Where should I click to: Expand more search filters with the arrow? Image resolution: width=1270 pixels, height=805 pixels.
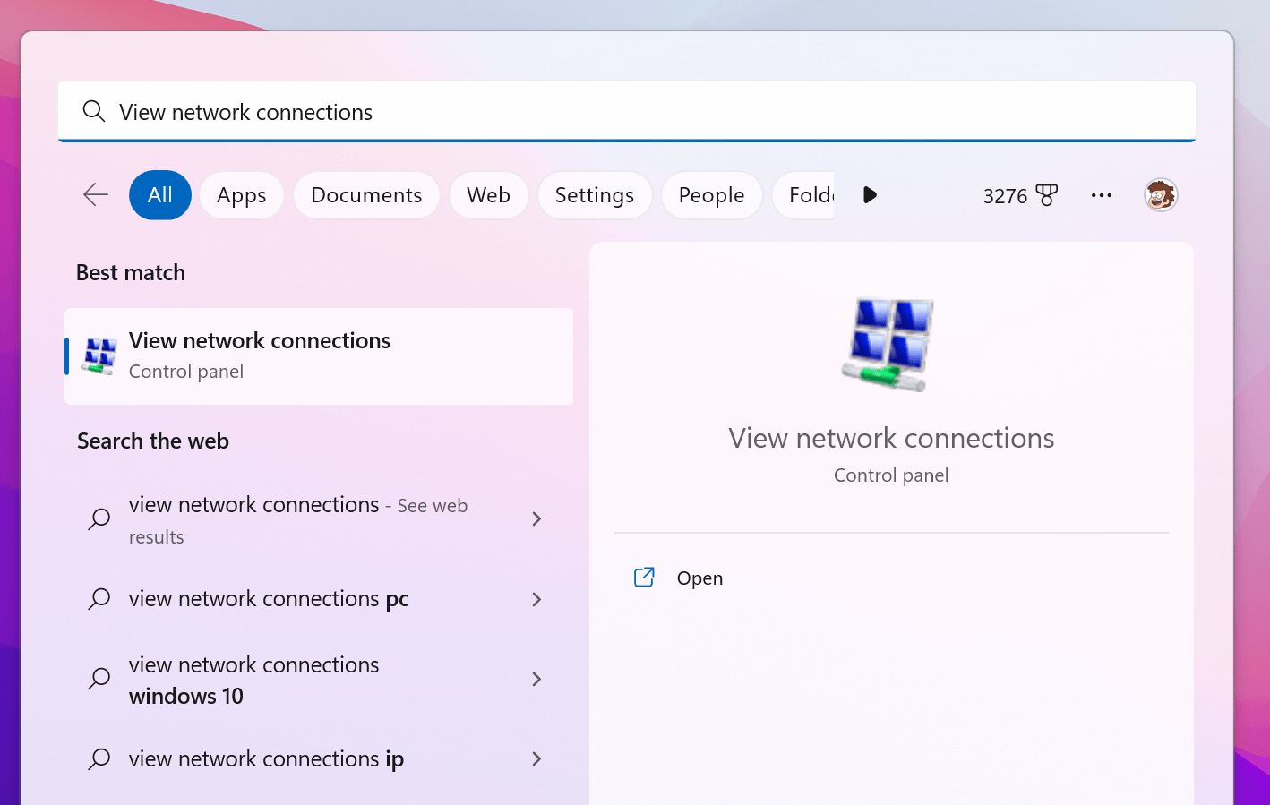(869, 194)
